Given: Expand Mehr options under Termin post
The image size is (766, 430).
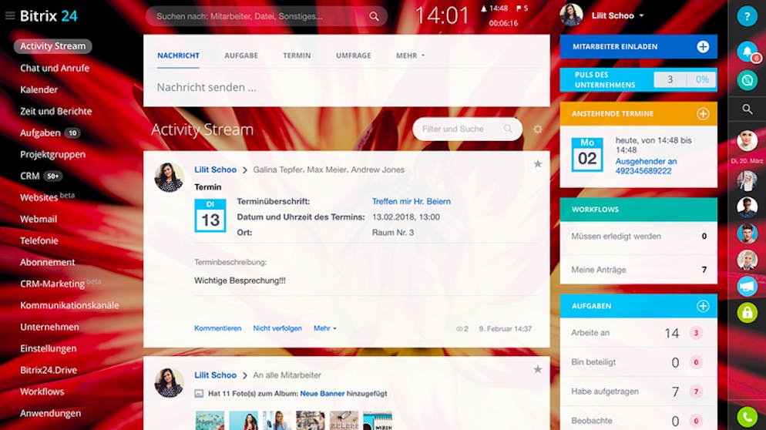Looking at the screenshot, I should (x=324, y=328).
